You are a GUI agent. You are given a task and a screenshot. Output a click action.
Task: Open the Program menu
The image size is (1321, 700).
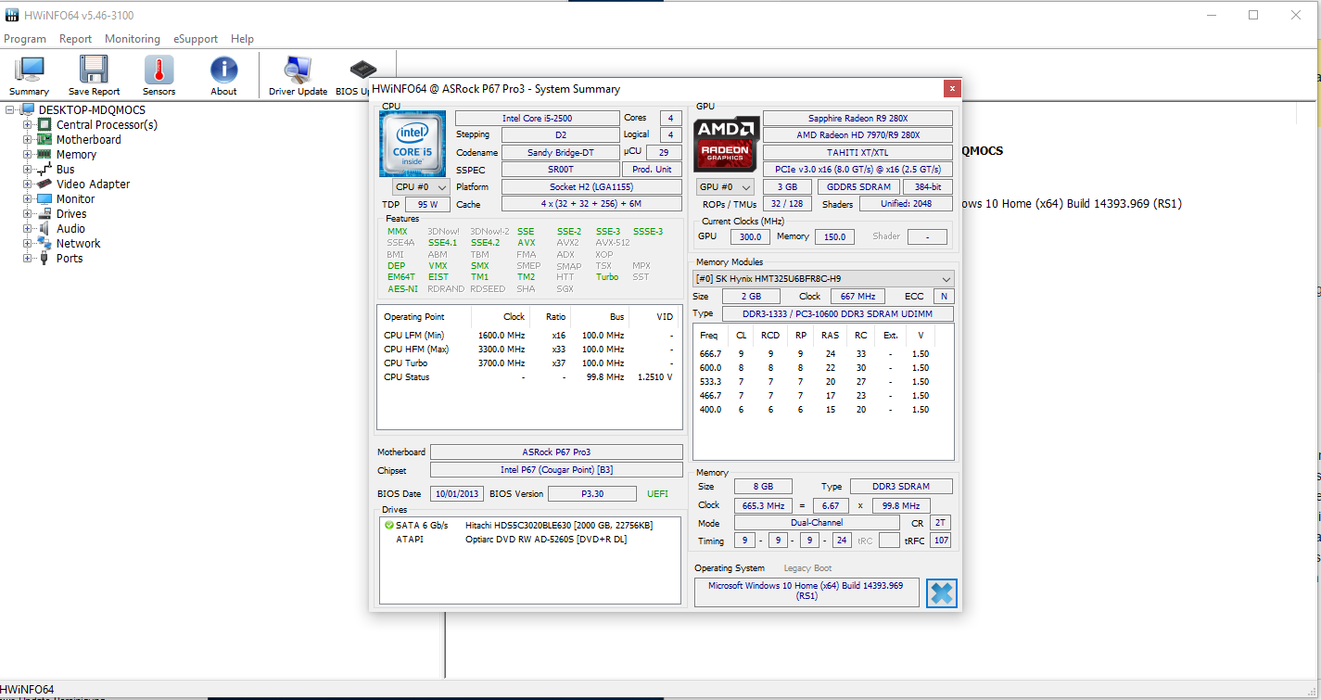[25, 39]
